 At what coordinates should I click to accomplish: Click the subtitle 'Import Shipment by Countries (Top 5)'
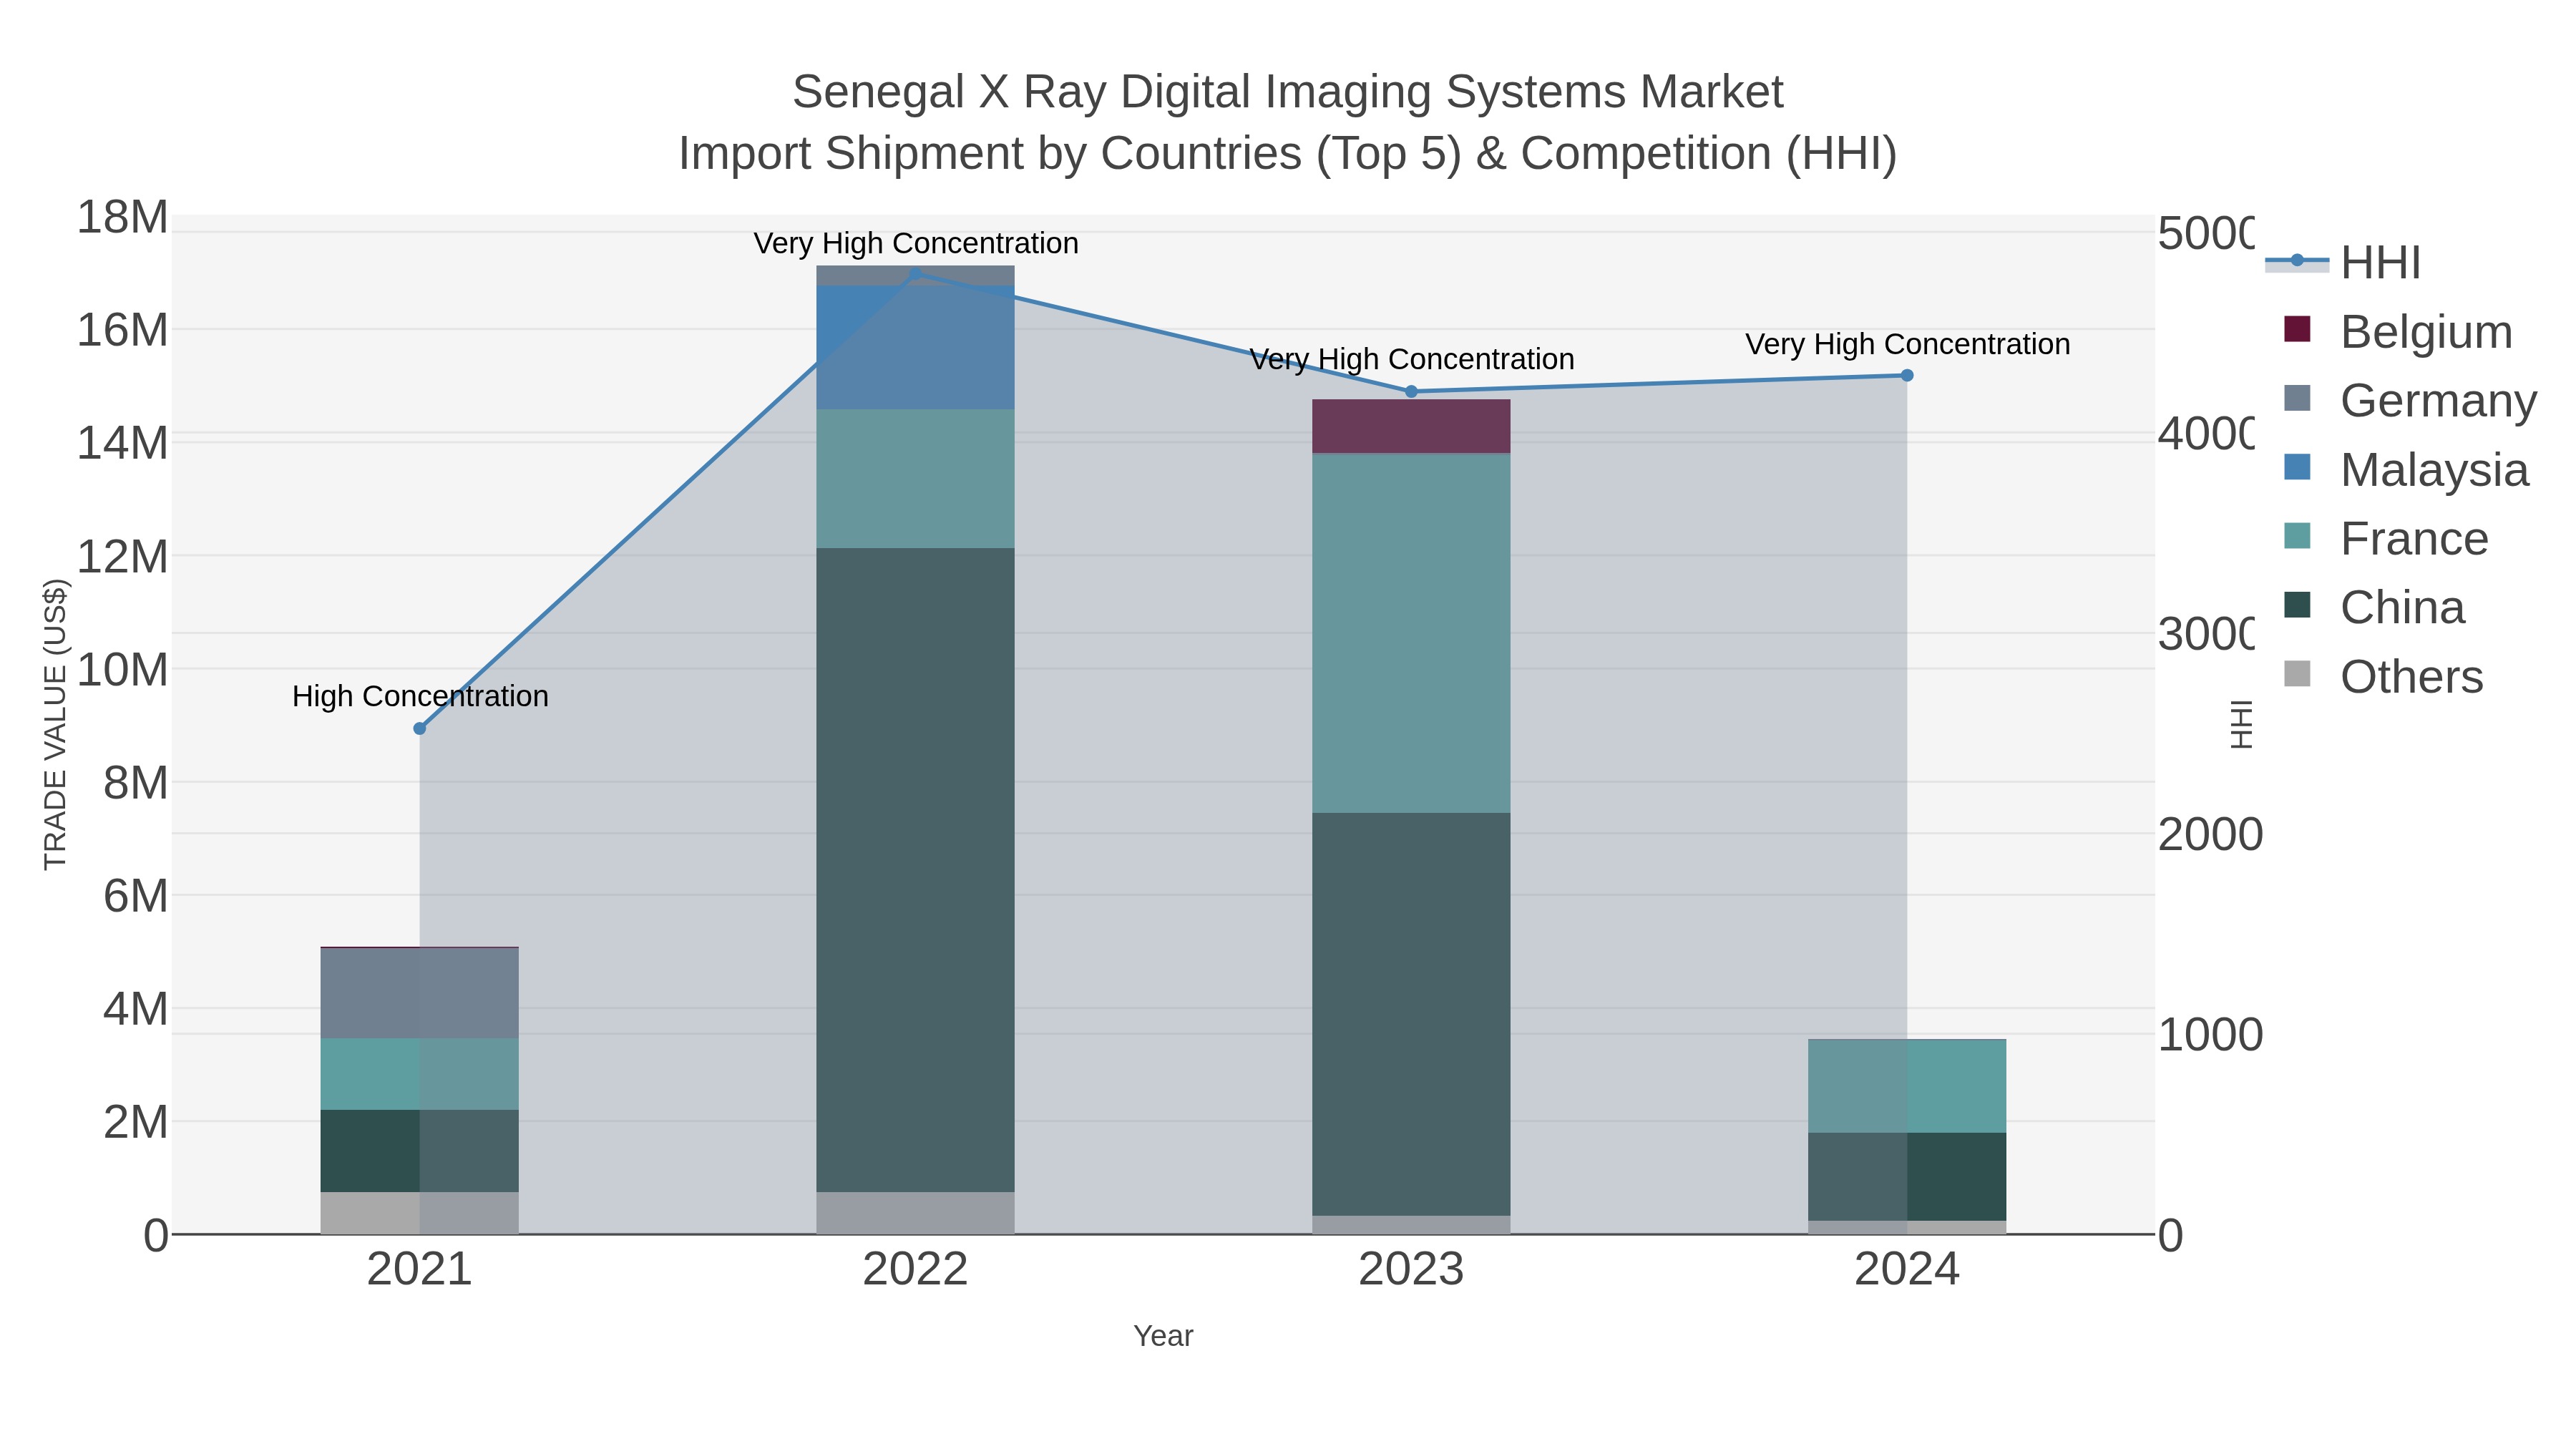click(x=1069, y=155)
